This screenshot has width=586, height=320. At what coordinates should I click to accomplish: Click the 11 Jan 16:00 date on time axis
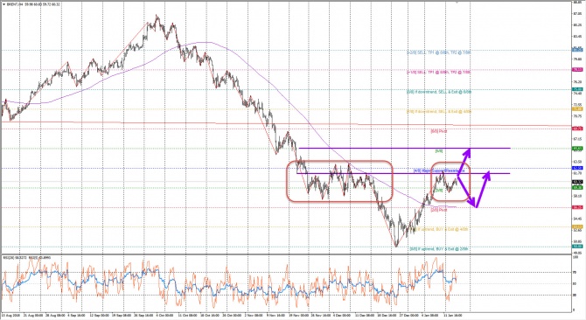[451, 315]
